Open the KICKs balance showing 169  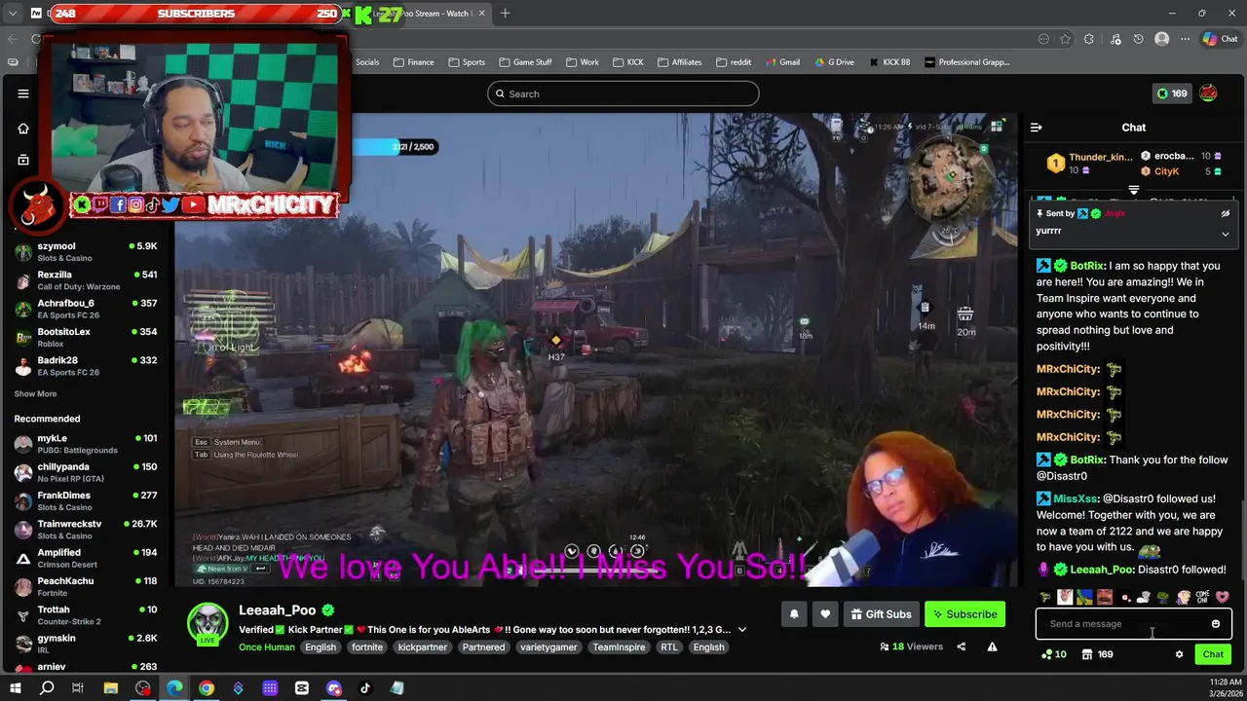(1171, 93)
